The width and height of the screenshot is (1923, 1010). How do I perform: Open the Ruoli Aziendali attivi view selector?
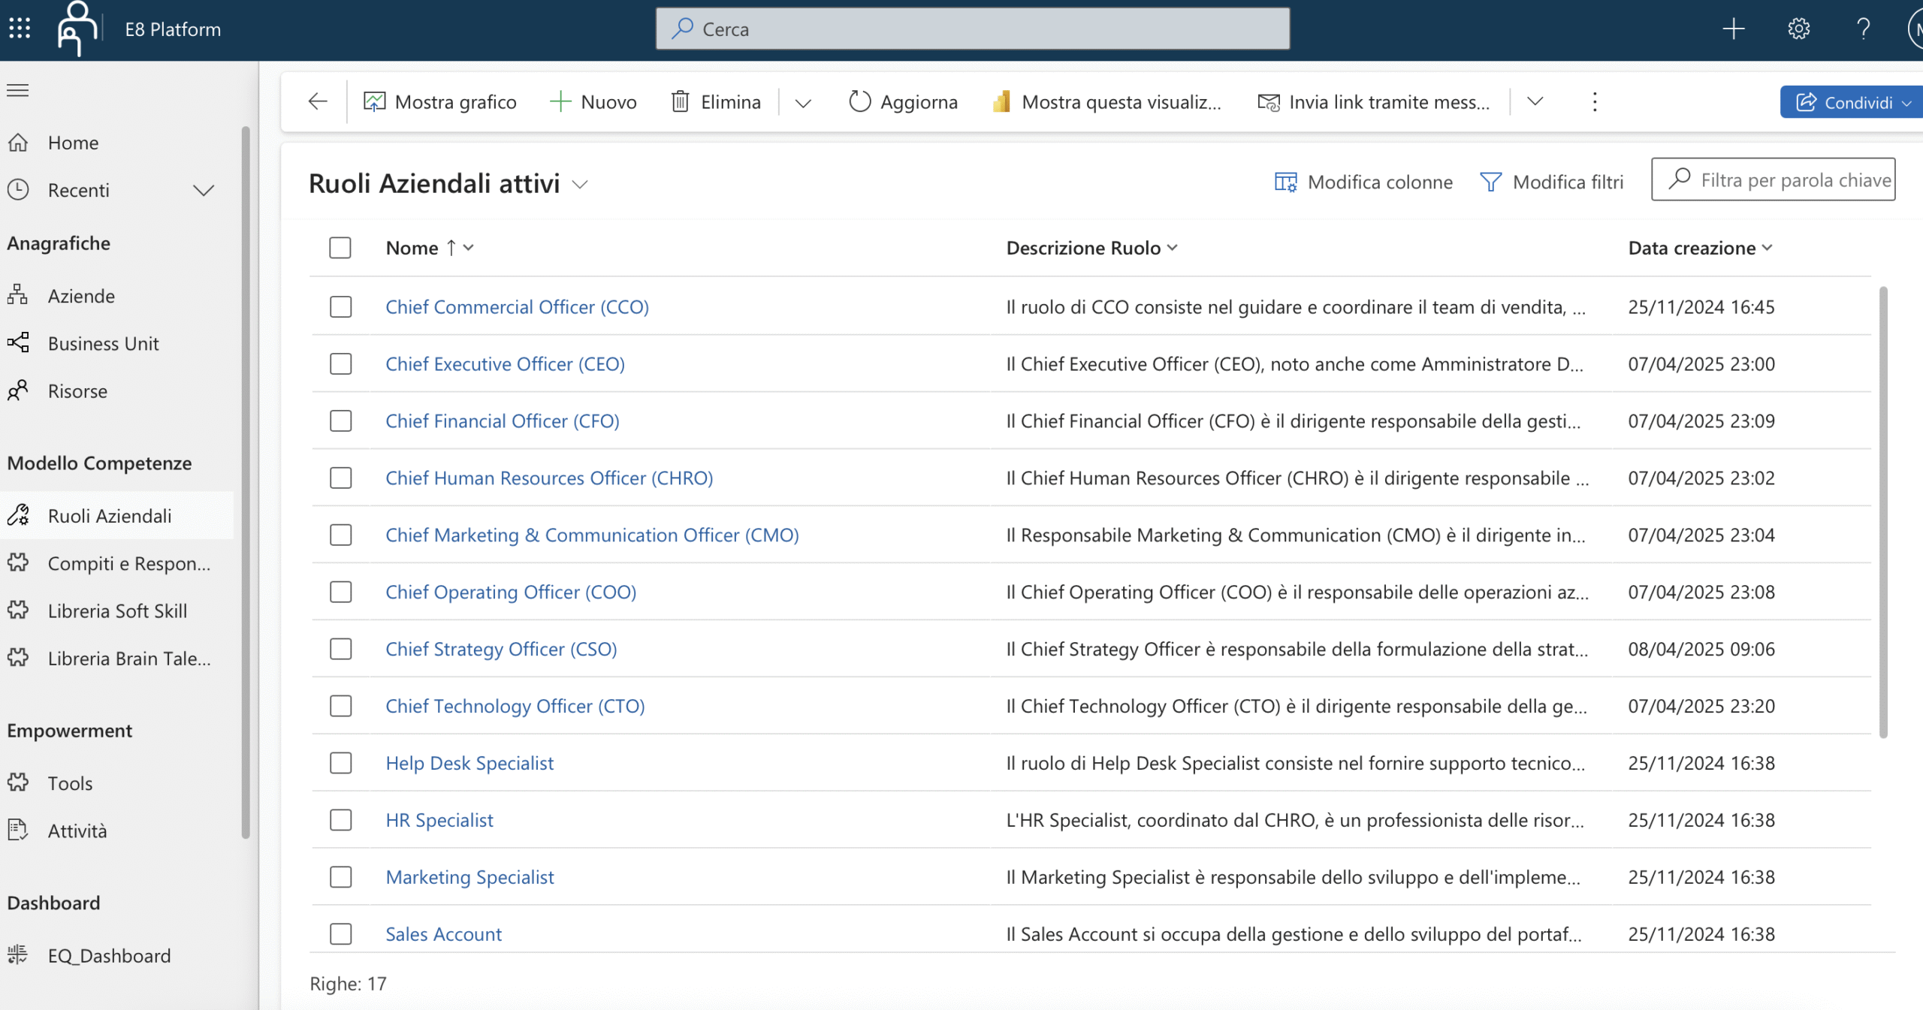click(580, 185)
